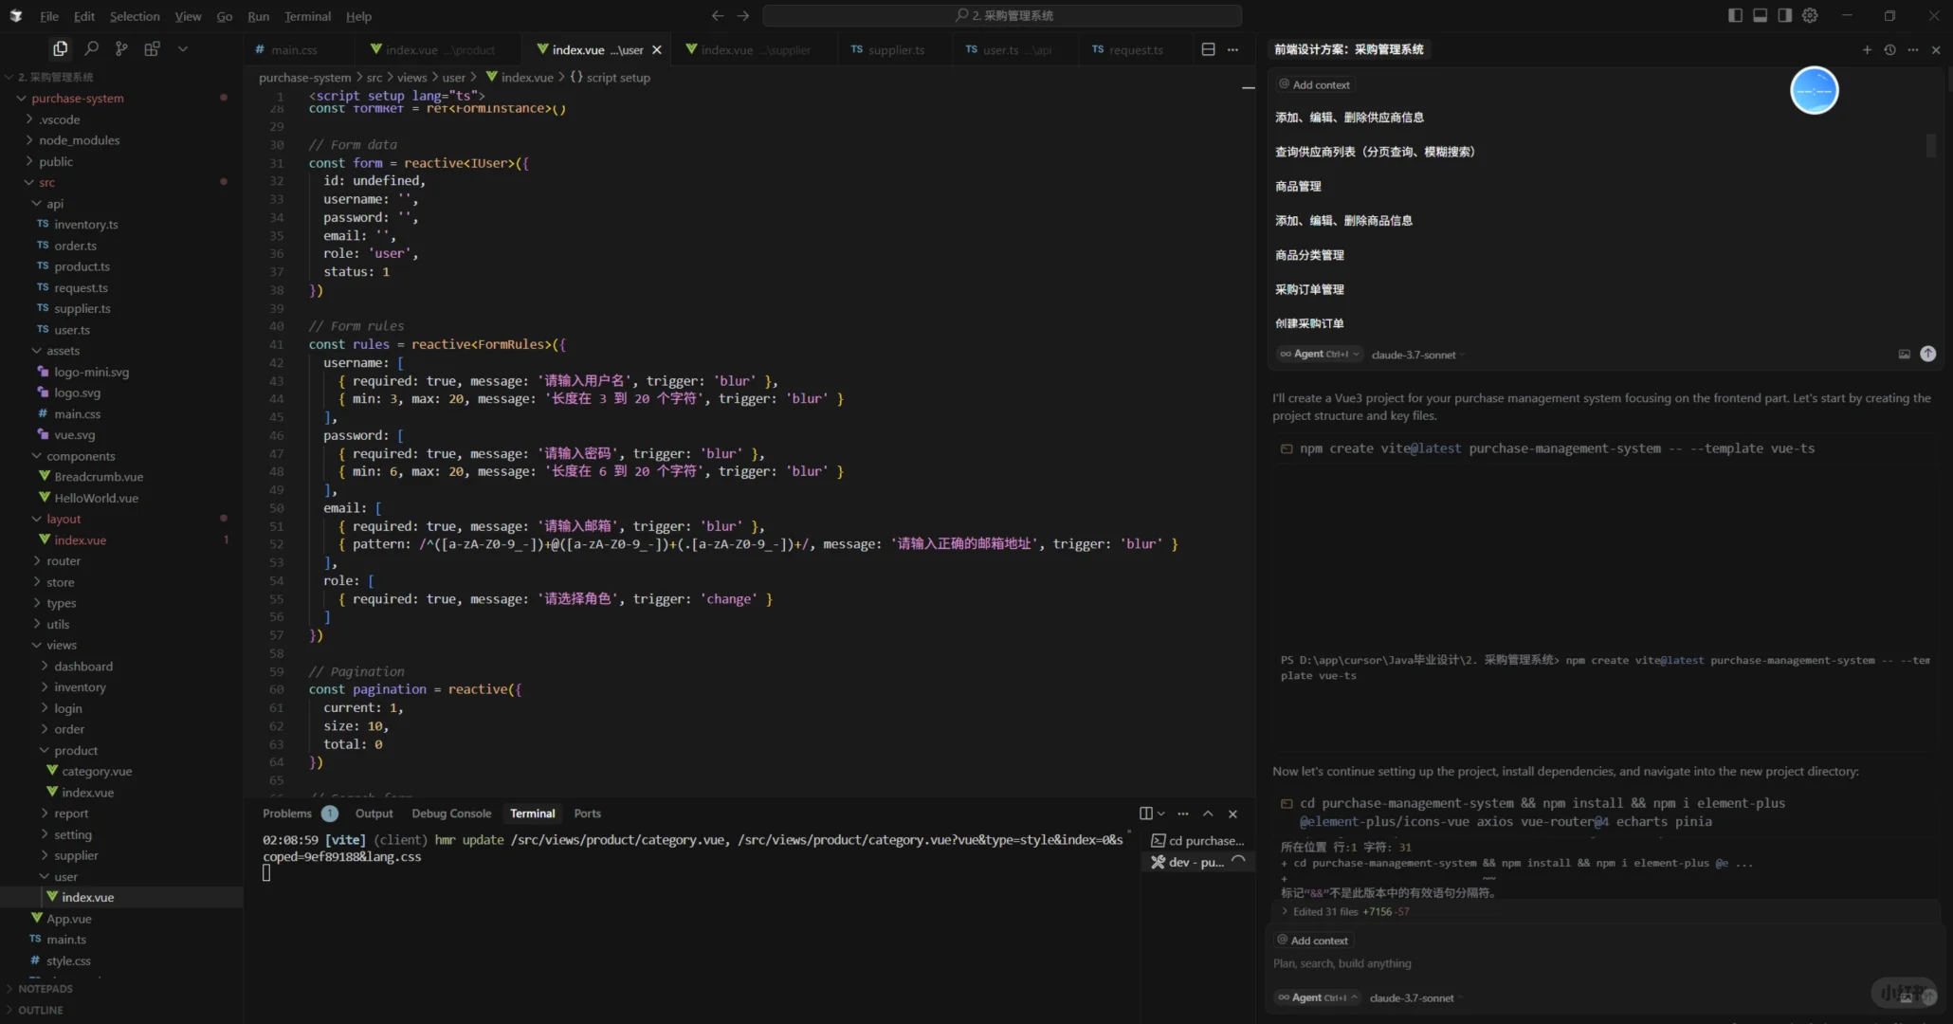
Task: Open the Search view in sidebar
Action: (91, 48)
